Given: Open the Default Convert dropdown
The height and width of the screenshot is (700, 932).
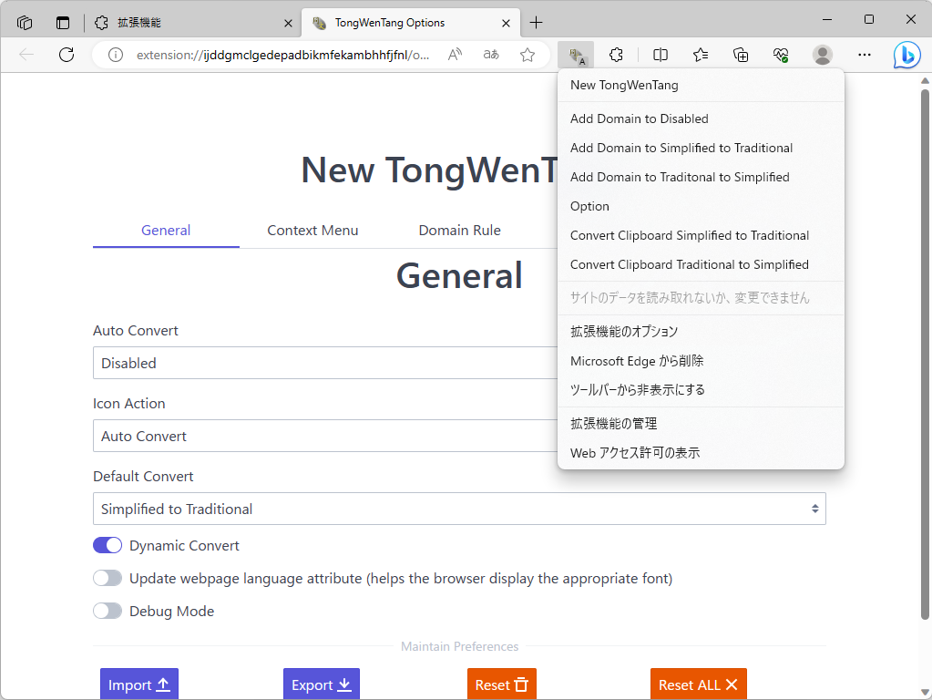Looking at the screenshot, I should coord(459,509).
